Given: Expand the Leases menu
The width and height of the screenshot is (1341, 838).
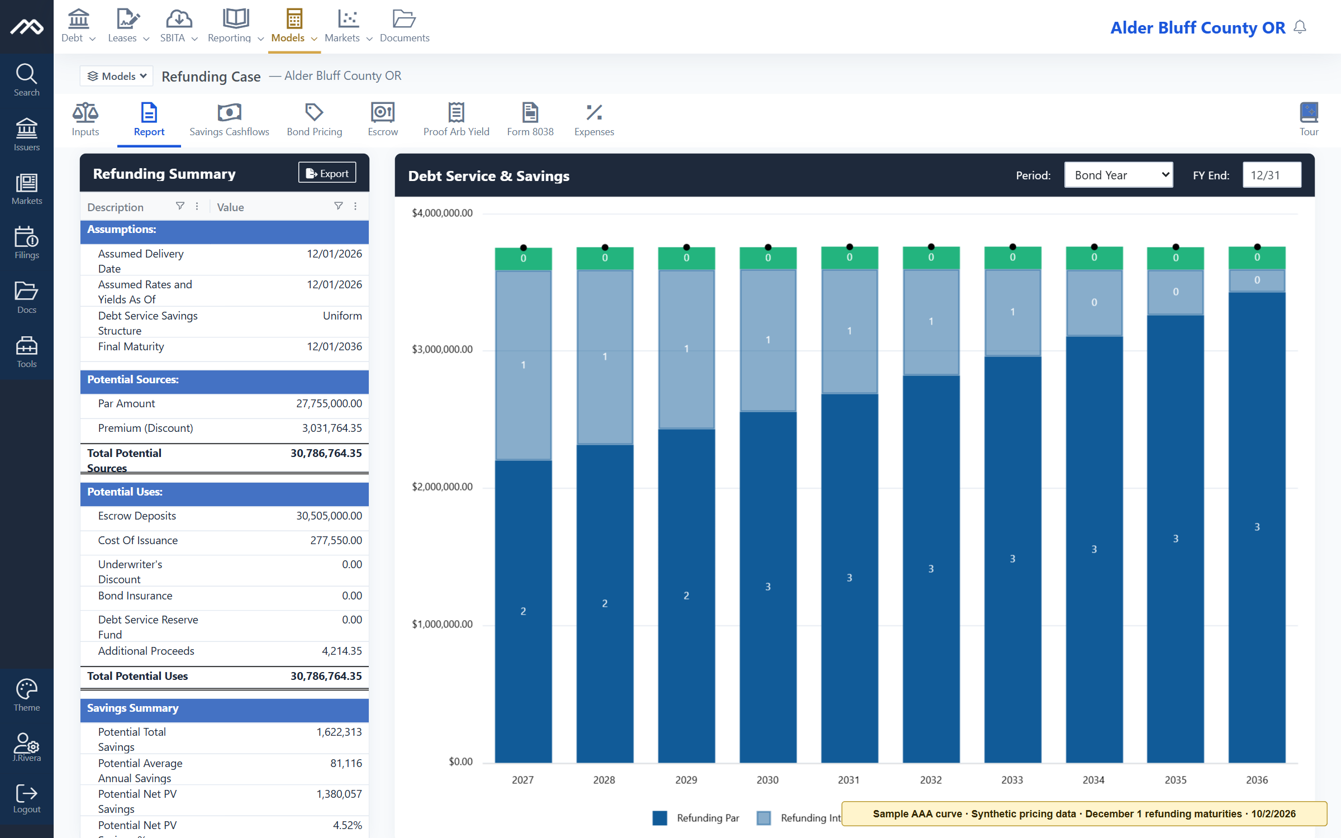Looking at the screenshot, I should pos(128,26).
